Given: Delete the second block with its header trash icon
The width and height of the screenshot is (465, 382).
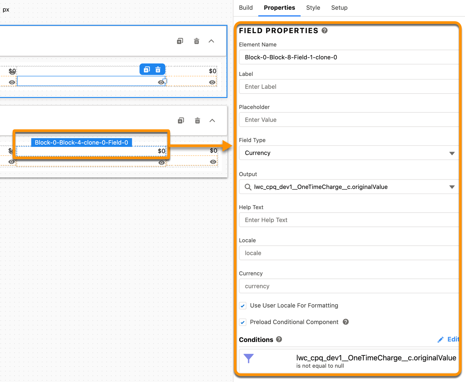Looking at the screenshot, I should coord(198,120).
